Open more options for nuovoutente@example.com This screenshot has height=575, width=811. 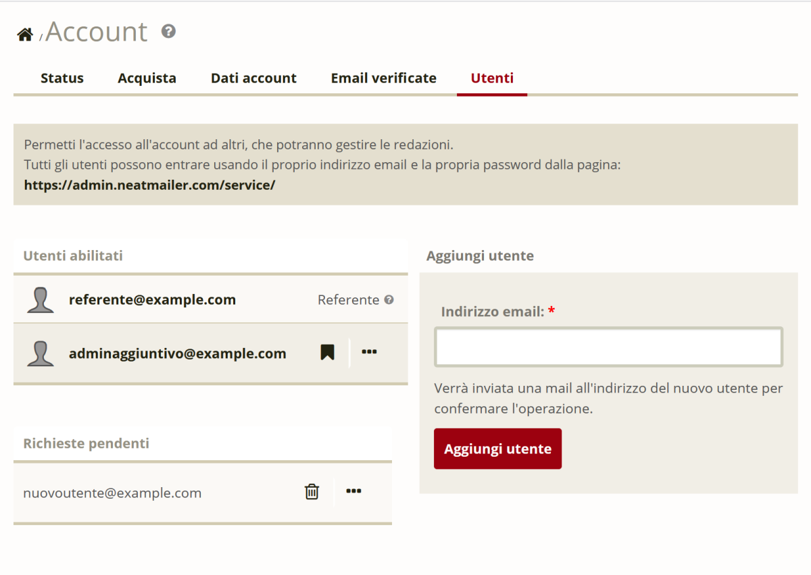pos(353,491)
